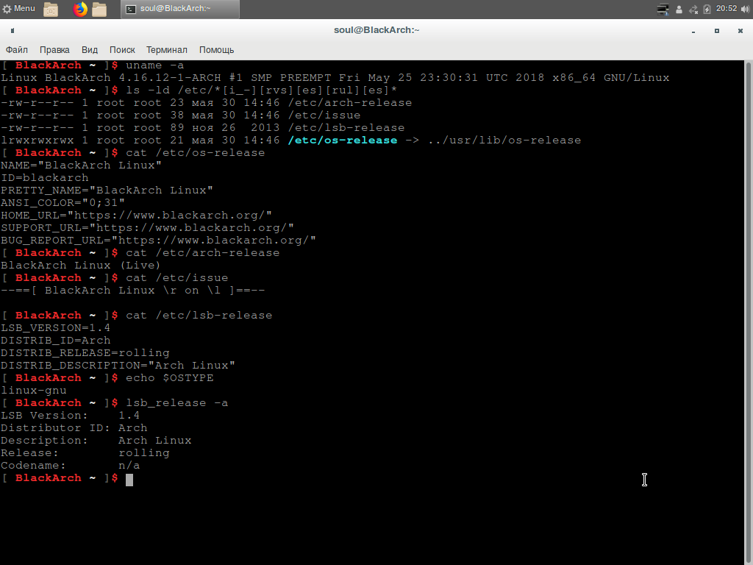Click the SUPPORT_URL line

[x=147, y=228]
